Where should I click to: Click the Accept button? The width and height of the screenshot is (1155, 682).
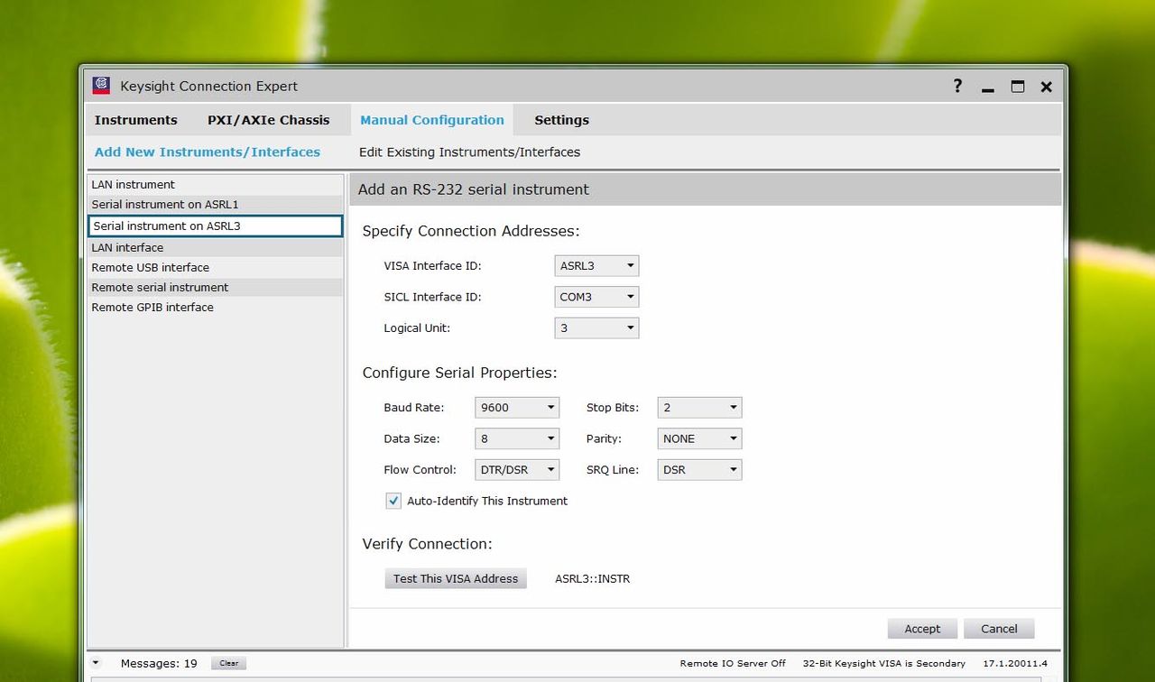tap(922, 629)
